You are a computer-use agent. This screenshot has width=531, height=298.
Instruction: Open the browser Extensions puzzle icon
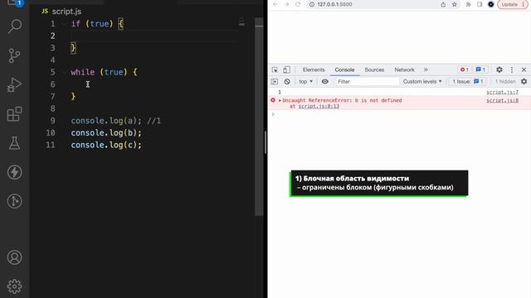[468, 4]
